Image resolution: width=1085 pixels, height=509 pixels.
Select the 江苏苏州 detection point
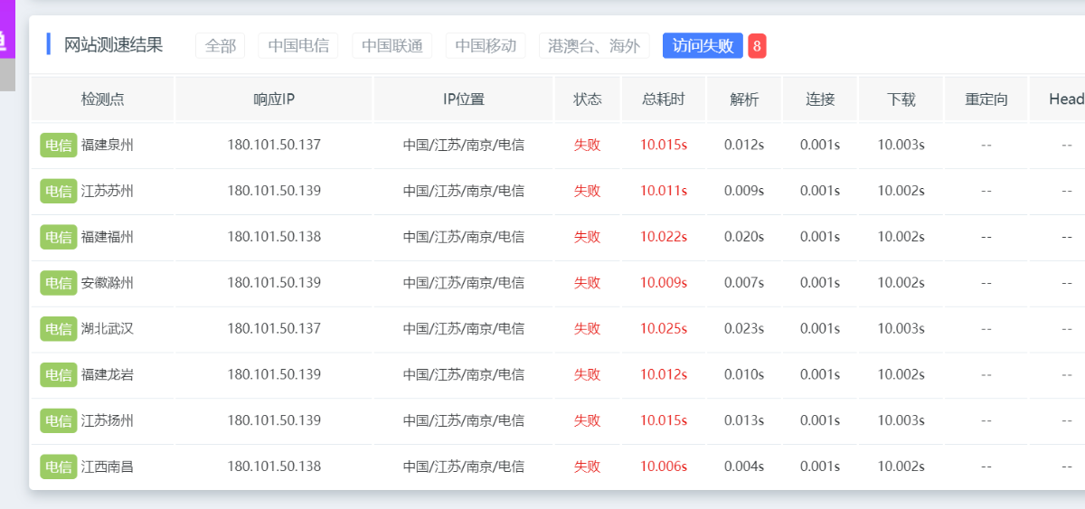pos(108,191)
